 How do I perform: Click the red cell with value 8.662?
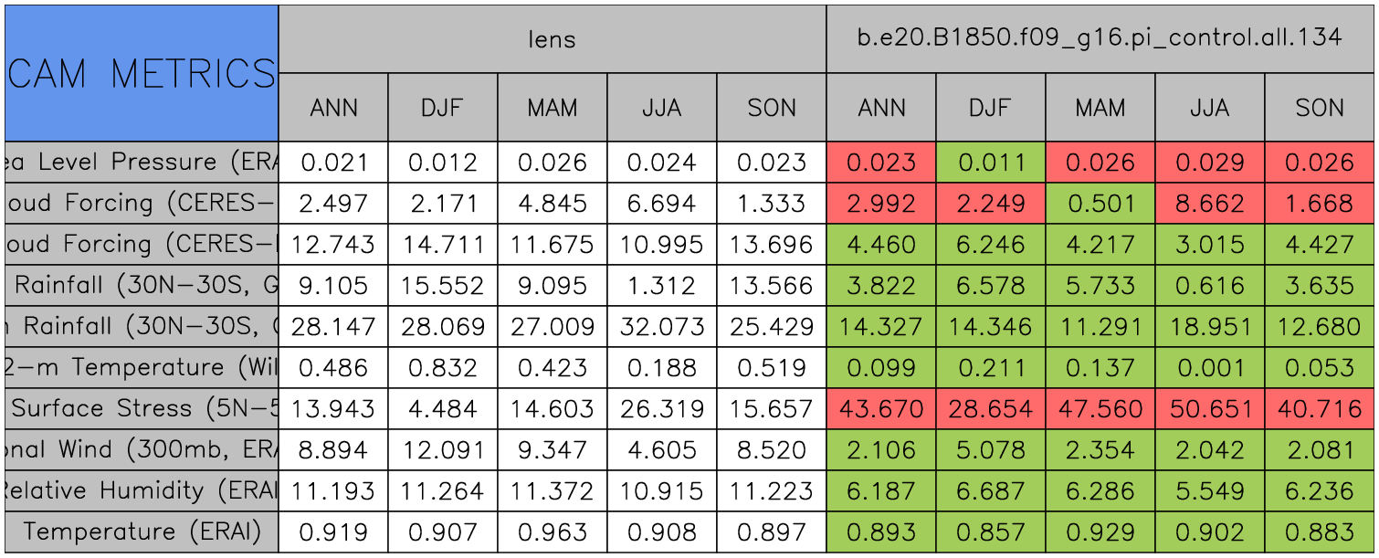[1209, 203]
